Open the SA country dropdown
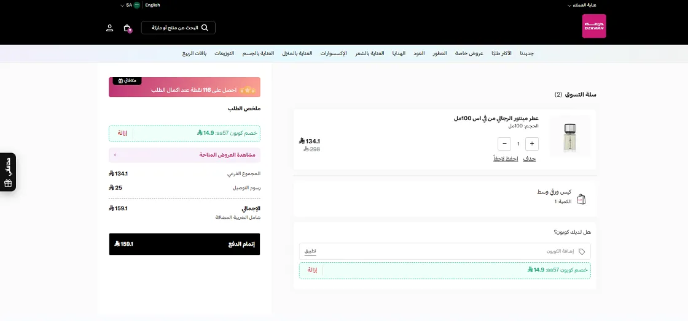688x321 pixels. click(127, 6)
